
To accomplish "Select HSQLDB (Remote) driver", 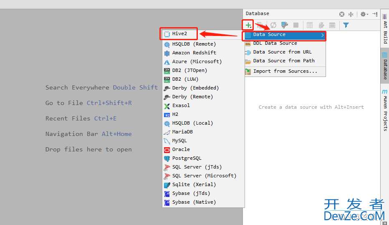I will coord(203,44).
